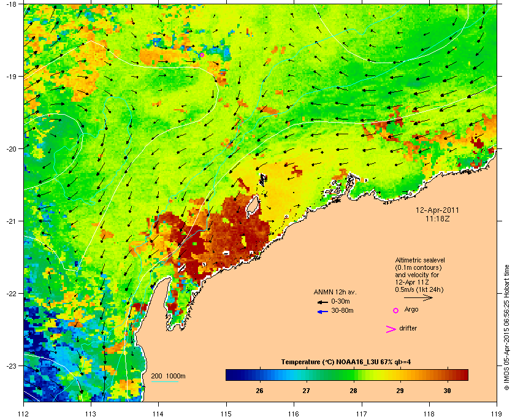Image resolution: width=515 pixels, height=417 pixels.
Task: Click the ANMN 12h av. legend heading
Action: coord(335,292)
